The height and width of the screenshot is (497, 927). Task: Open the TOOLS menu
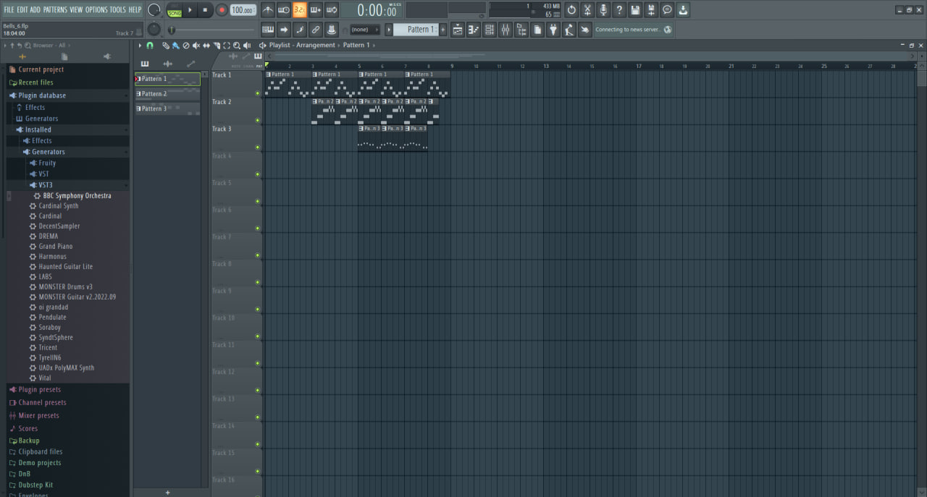tap(118, 10)
